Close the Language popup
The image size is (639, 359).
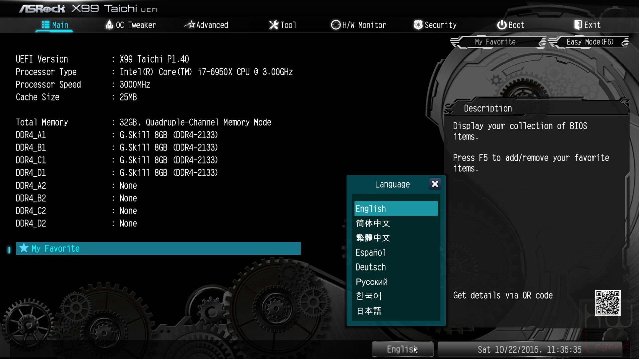pos(435,184)
